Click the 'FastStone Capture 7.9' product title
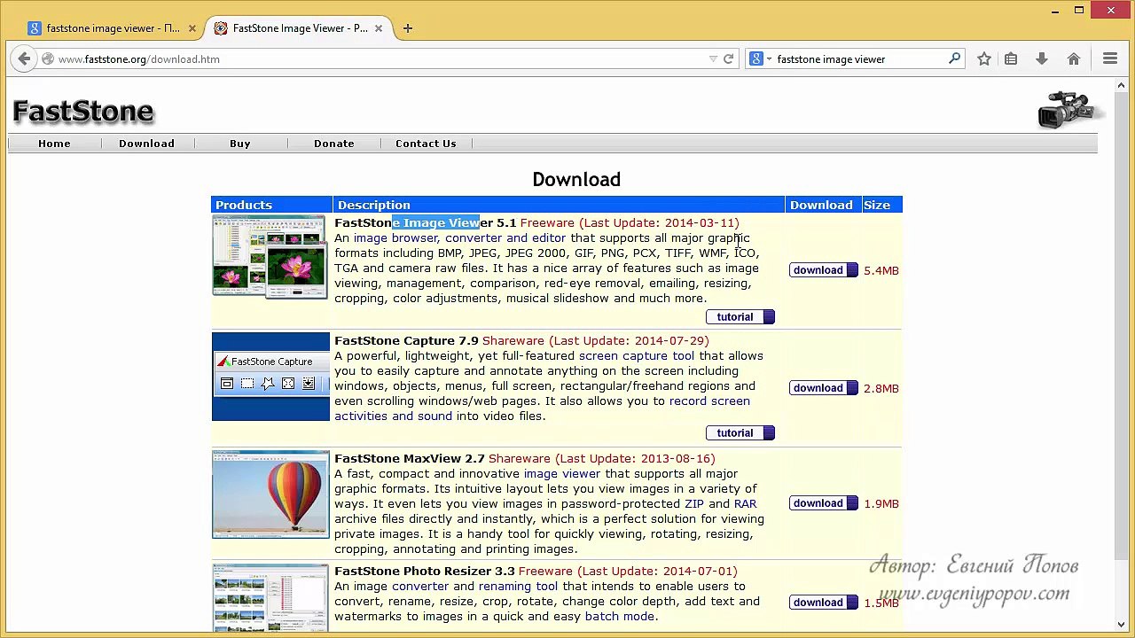This screenshot has height=638, width=1135. pos(406,341)
